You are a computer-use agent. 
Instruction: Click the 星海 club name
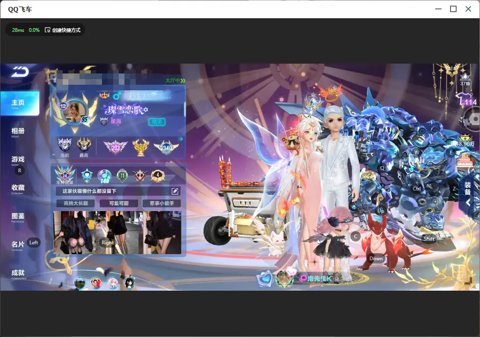click(x=116, y=121)
